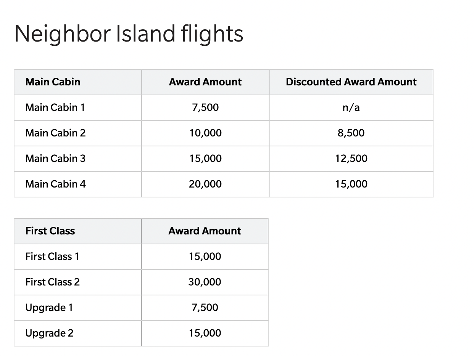Viewport: 474px width, 356px height.
Task: Select the 10,000 Main Cabin 2 award
Action: tap(205, 133)
